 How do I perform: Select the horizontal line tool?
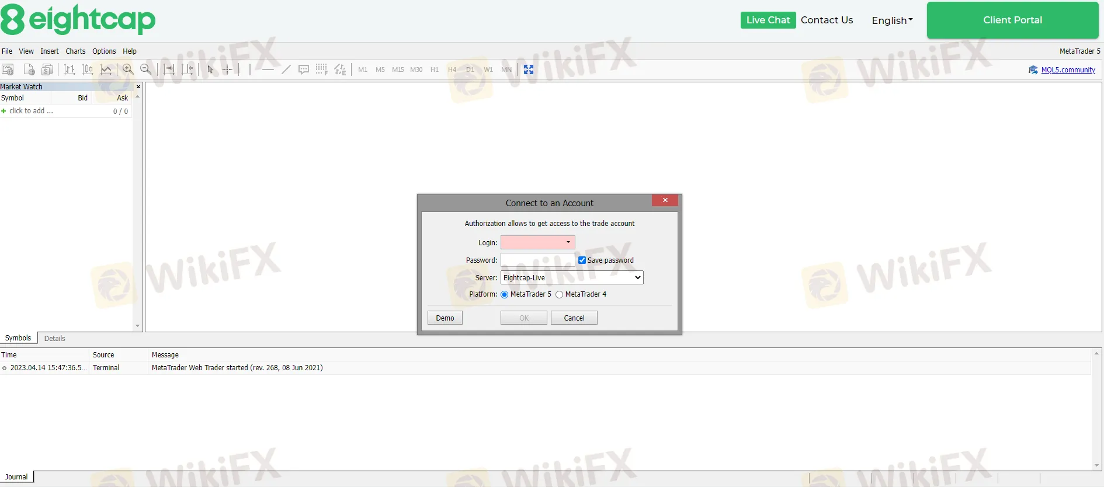click(268, 69)
